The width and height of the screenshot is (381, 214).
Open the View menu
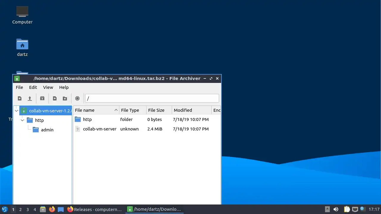(48, 87)
